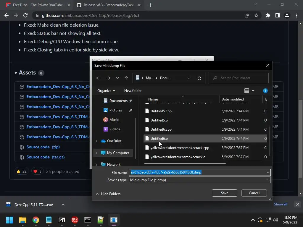Screen dimensions: 303x227
Task: Close the downloads bar
Action: 298,204
